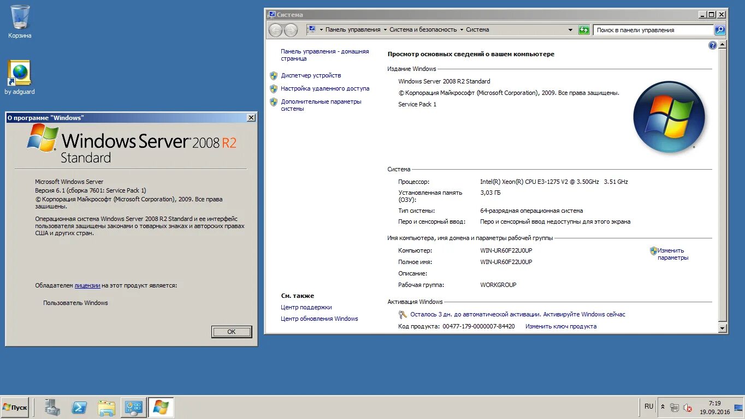The image size is (745, 419).
Task: Launch Windows PowerShell from the taskbar
Action: pyautogui.click(x=79, y=408)
